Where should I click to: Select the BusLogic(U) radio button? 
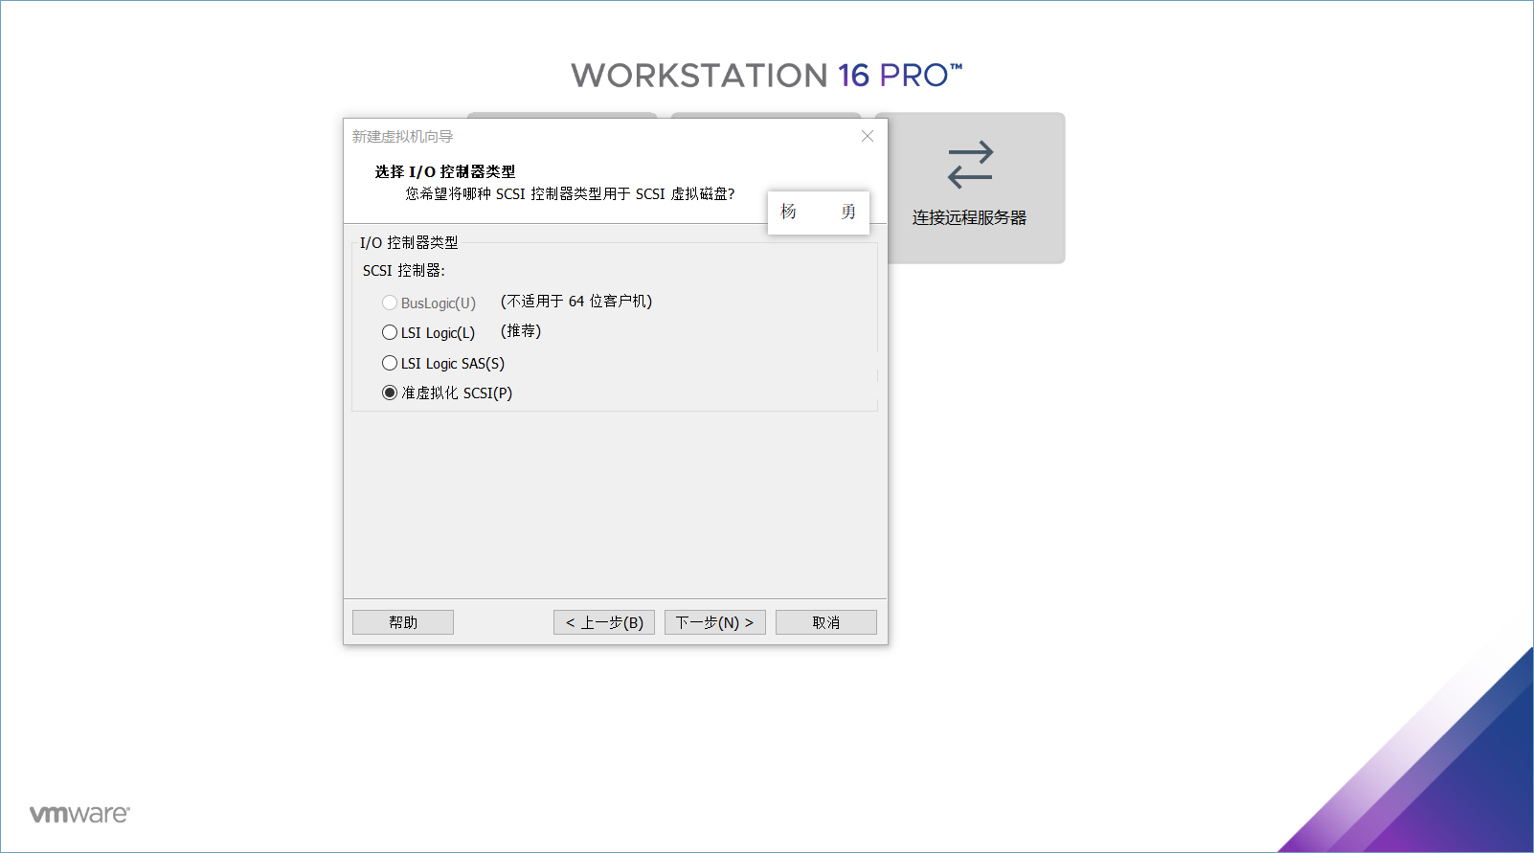(390, 303)
